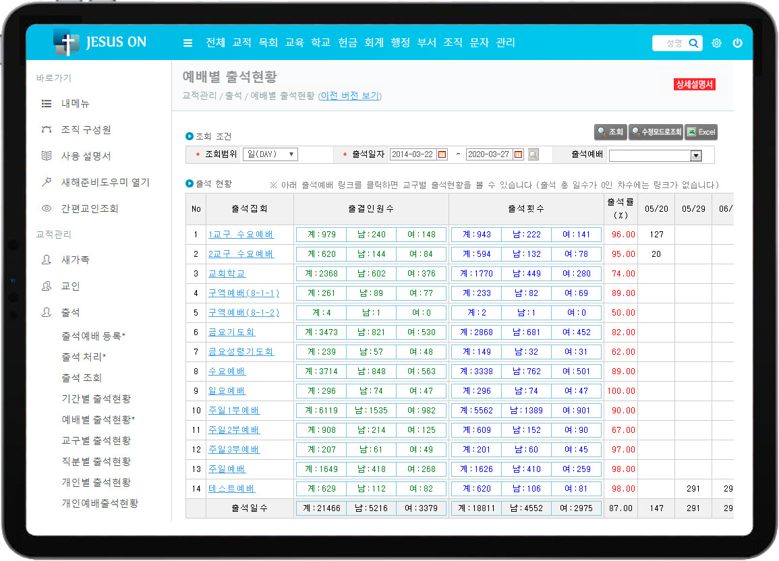Open the 금요기도회 attendance link
The image size is (779, 561).
[231, 332]
